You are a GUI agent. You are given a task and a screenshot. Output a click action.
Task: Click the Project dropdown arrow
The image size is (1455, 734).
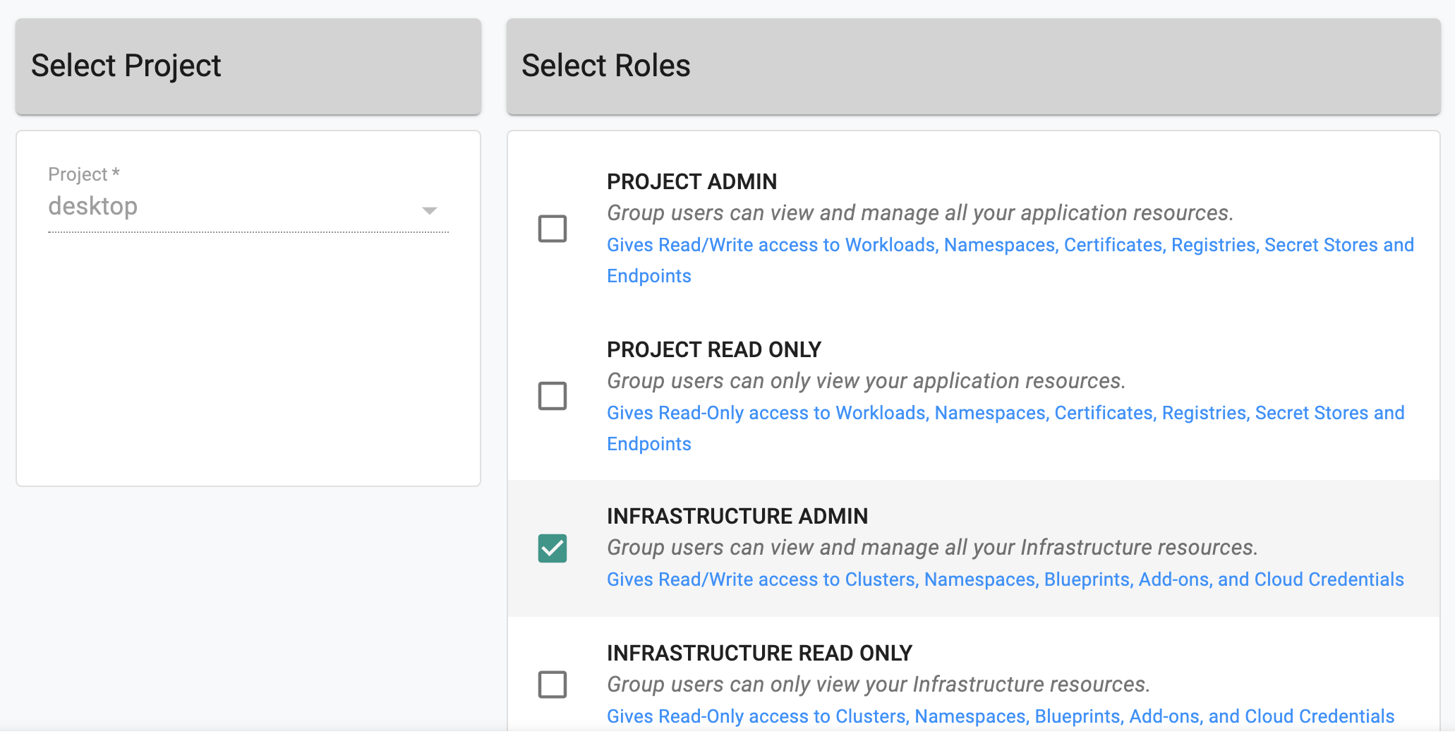point(430,210)
